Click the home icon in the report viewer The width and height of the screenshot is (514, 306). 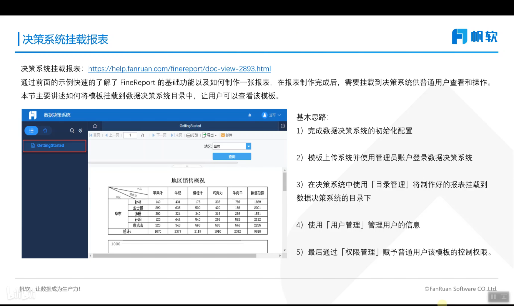95,126
